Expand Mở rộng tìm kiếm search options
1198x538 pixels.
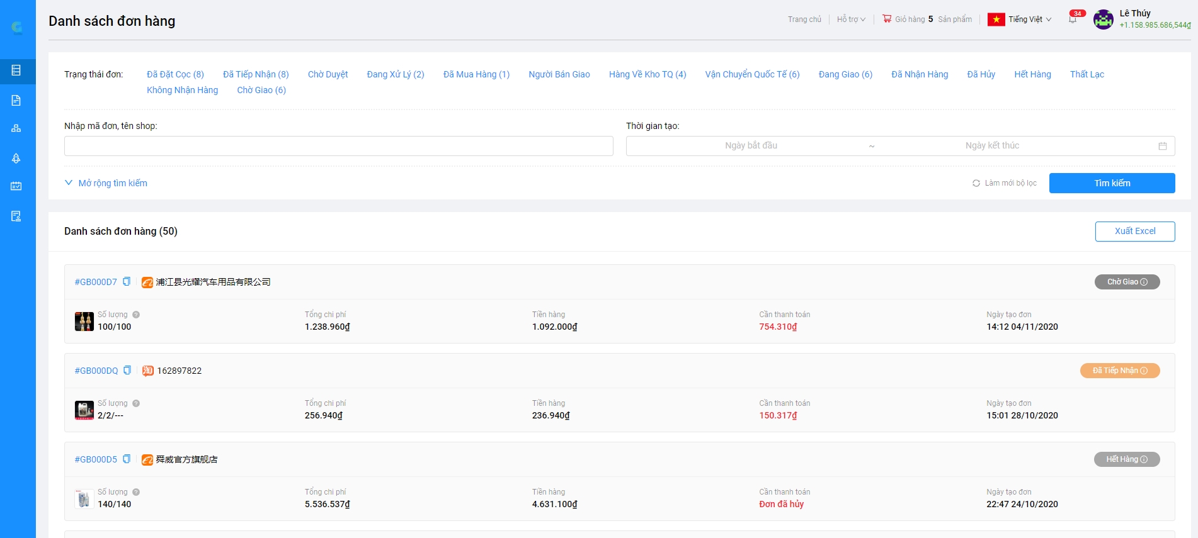(106, 183)
